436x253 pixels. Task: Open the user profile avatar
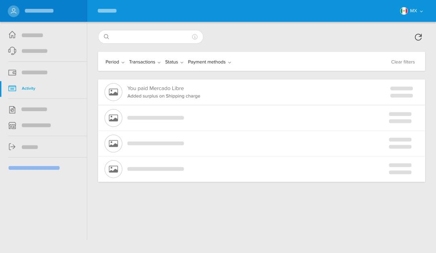coord(14,11)
